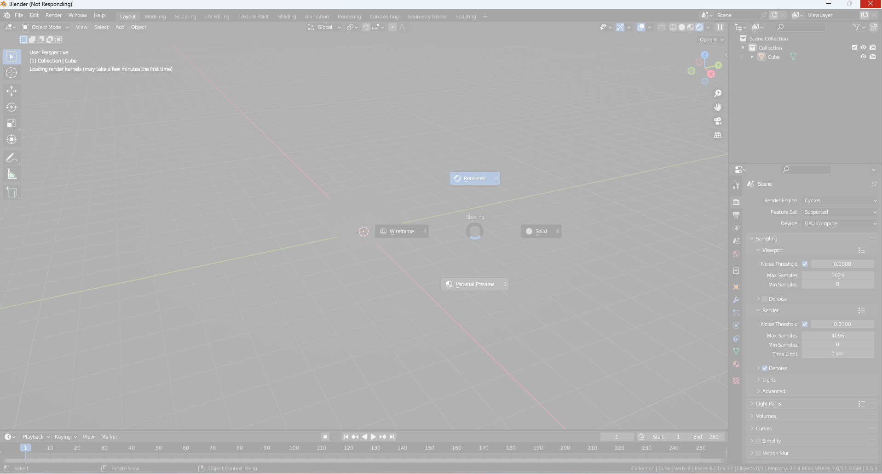Select the Scale tool
Viewport: 882px width, 474px height.
pos(12,123)
